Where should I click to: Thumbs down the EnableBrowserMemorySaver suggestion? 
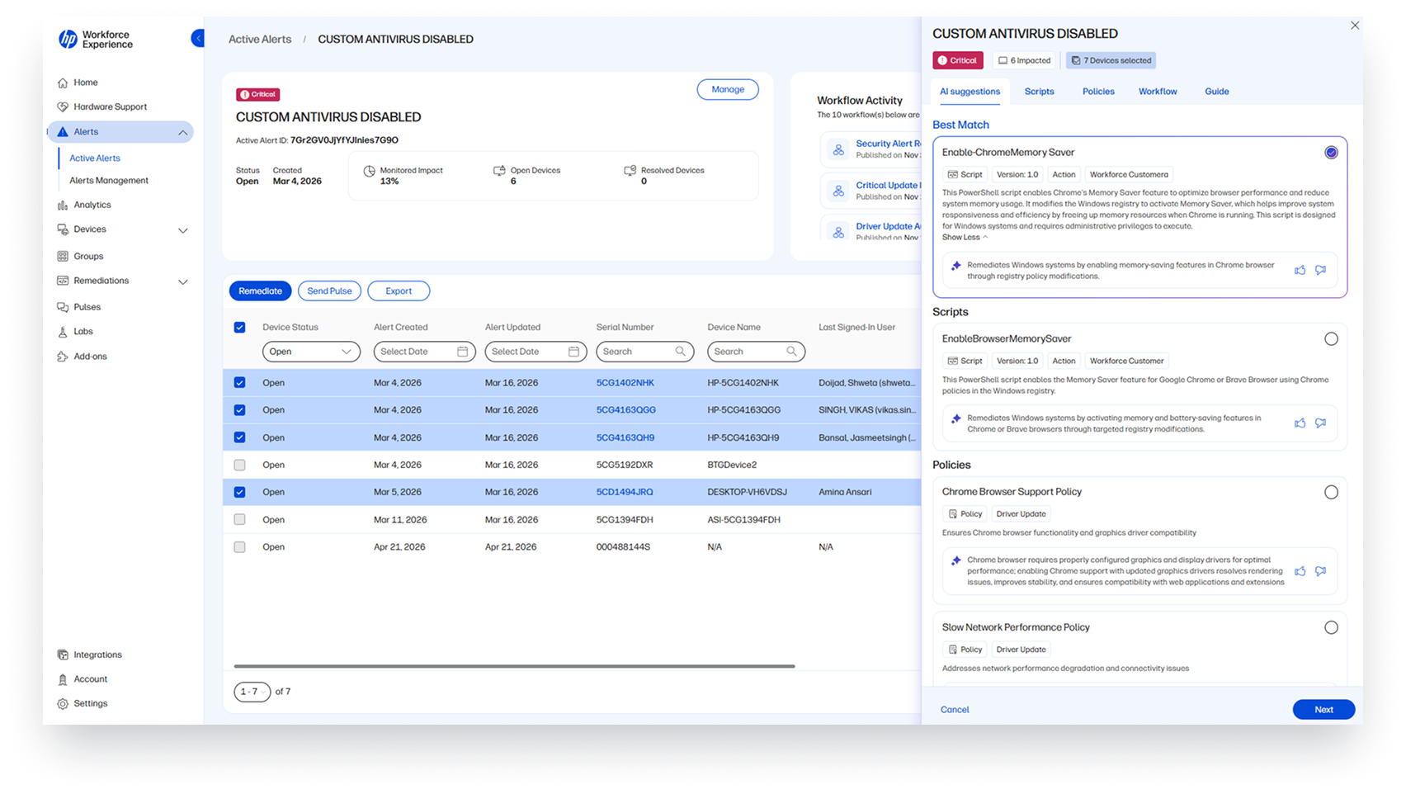click(1320, 423)
